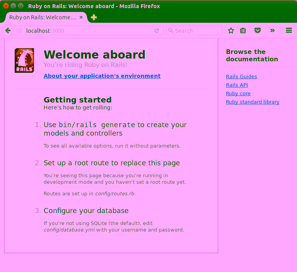The height and width of the screenshot is (272, 297).
Task: Open the Firefox hamburger menu
Action: click(289, 30)
